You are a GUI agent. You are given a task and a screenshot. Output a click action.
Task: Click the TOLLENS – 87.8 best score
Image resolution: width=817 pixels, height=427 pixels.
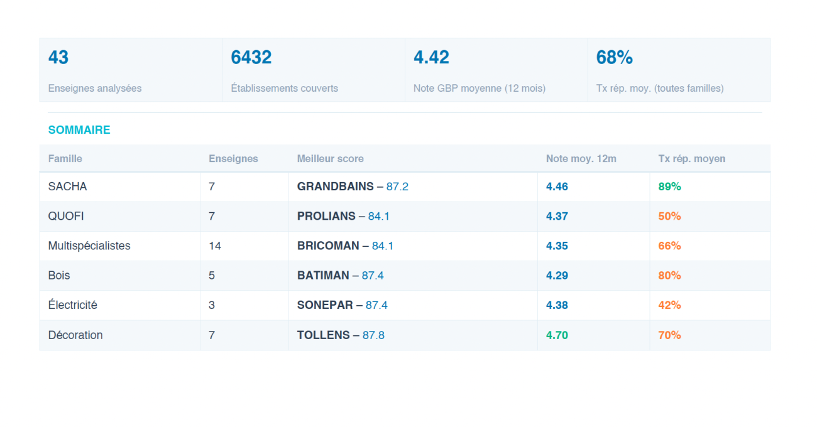[x=341, y=335]
